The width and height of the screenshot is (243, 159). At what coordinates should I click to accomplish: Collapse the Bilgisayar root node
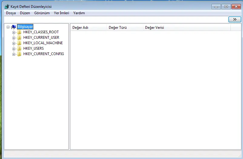coord(8,27)
